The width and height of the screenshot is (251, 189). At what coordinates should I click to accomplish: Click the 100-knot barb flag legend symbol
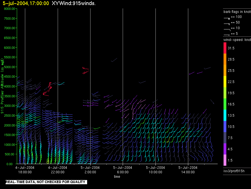pos(227,18)
